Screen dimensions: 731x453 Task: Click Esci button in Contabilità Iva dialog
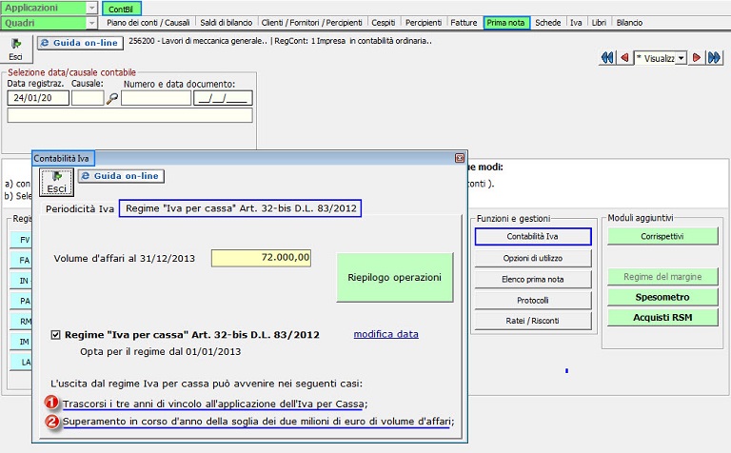(x=56, y=182)
